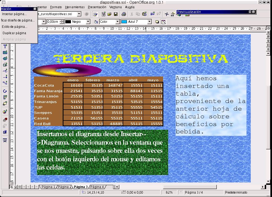The width and height of the screenshot is (272, 197).
Task: Select the Text tool in the left toolbar
Action: pyautogui.click(x=5, y=47)
